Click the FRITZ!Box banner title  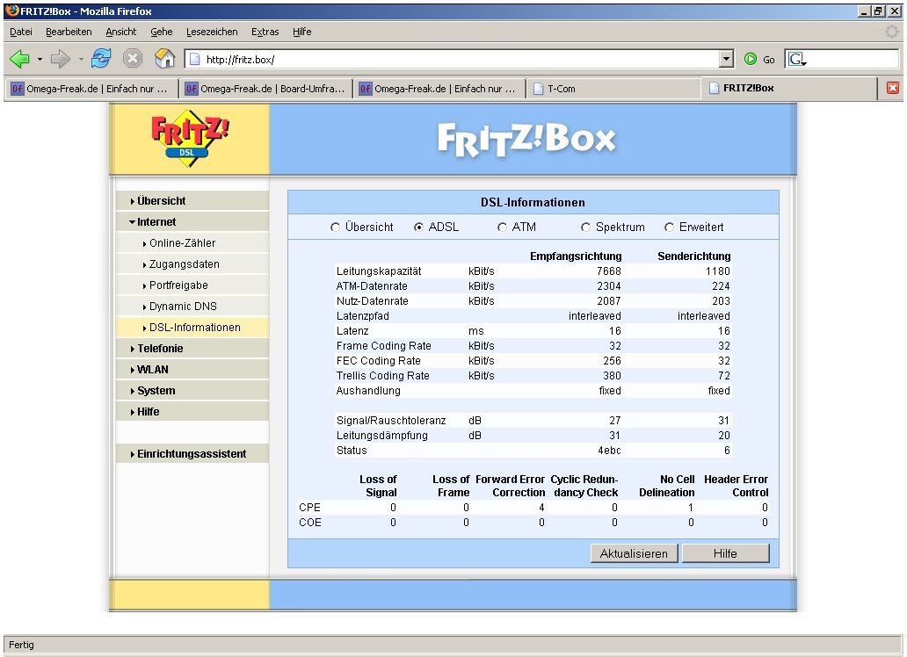pos(526,140)
